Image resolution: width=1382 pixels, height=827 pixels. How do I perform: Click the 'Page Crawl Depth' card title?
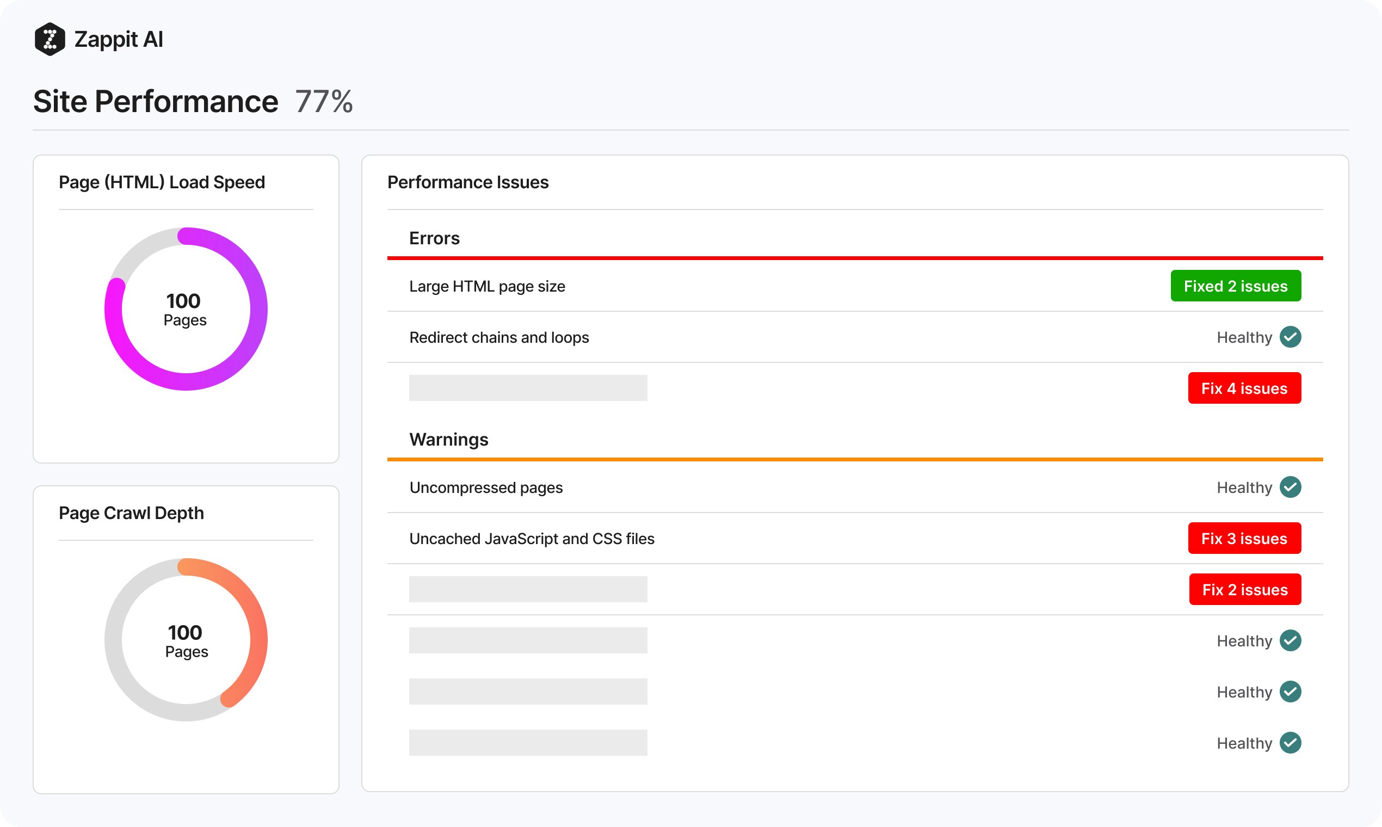click(132, 513)
